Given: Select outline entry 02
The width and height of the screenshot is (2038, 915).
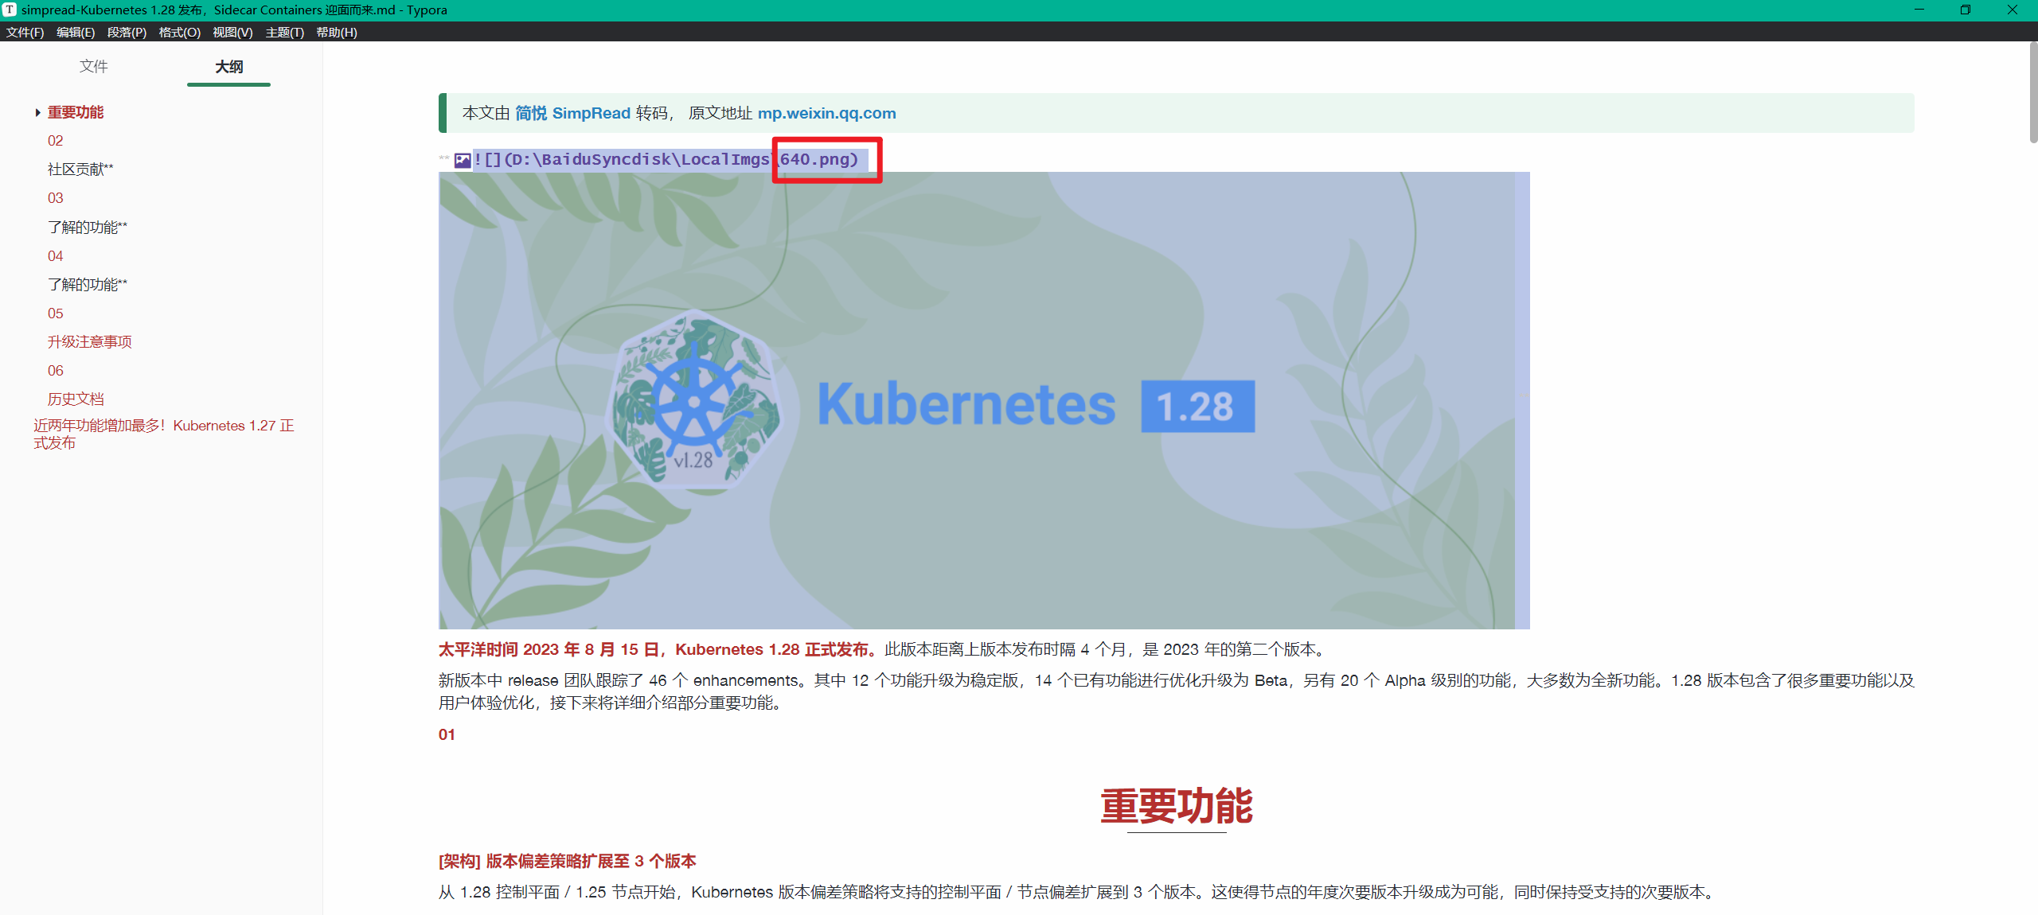Looking at the screenshot, I should 55,141.
